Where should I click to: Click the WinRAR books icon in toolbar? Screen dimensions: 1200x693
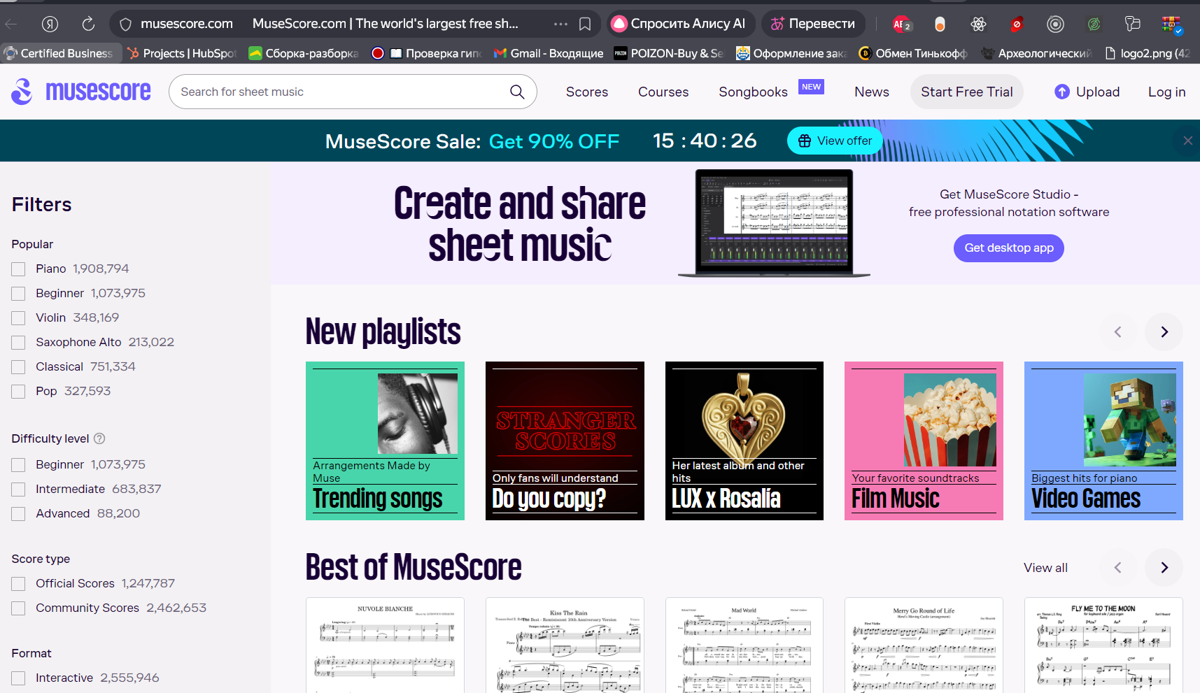click(1172, 24)
